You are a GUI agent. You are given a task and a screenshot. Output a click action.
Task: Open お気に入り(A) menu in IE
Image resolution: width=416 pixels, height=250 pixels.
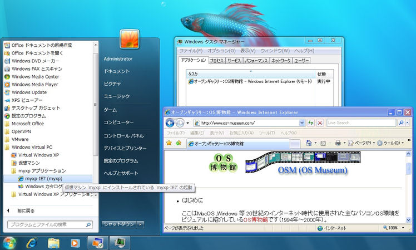click(x=241, y=133)
